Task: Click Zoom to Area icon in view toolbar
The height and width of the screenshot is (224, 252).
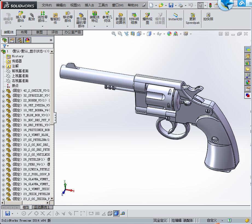Action: [120, 34]
